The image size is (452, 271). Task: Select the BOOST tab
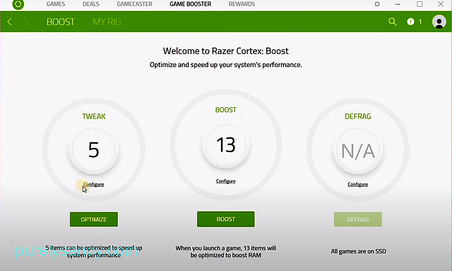[x=61, y=22]
